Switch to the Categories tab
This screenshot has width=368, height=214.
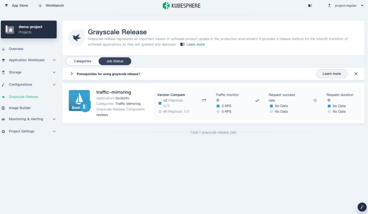coord(82,61)
